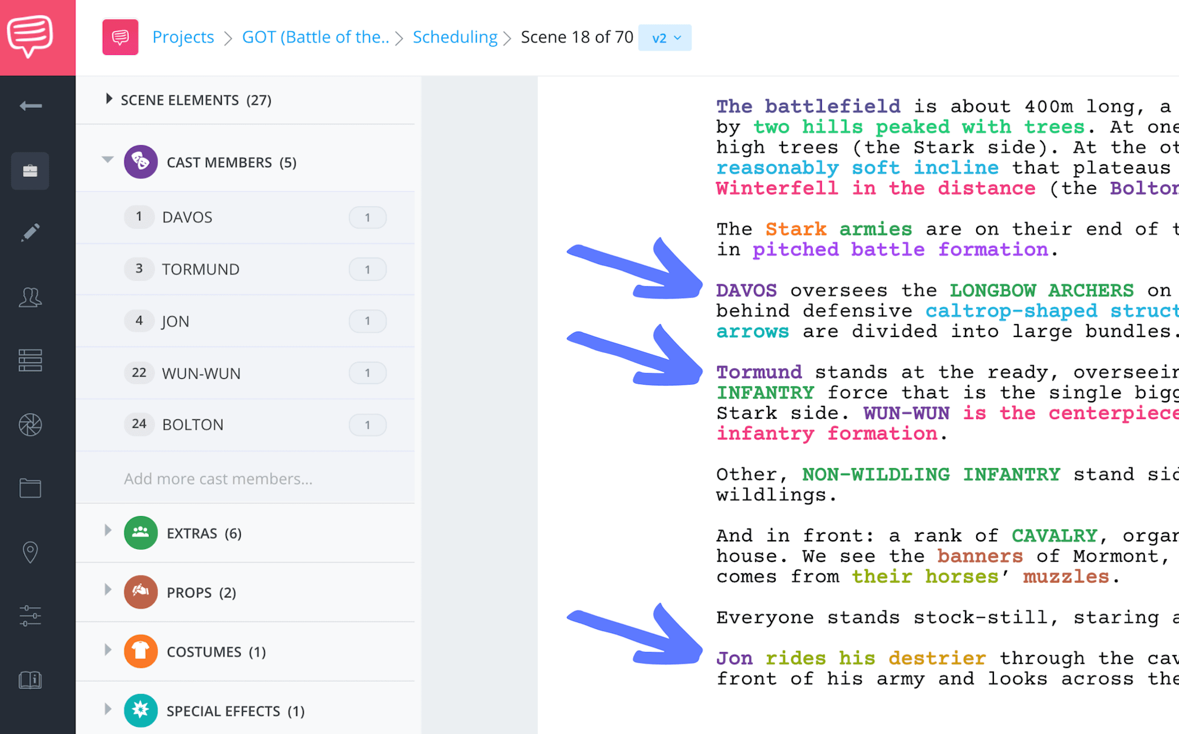Viewport: 1179px width, 734px height.
Task: Select the briefcase breakdown tool icon
Action: [30, 171]
